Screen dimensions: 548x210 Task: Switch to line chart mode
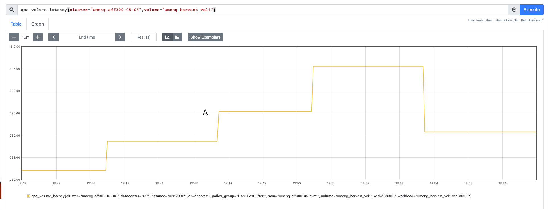167,37
